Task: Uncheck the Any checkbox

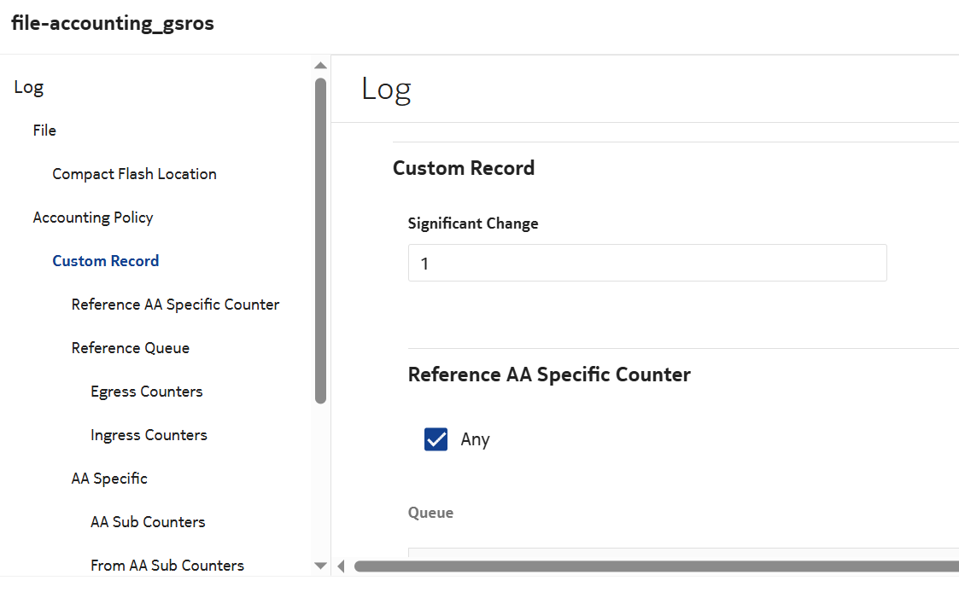Action: pos(436,439)
